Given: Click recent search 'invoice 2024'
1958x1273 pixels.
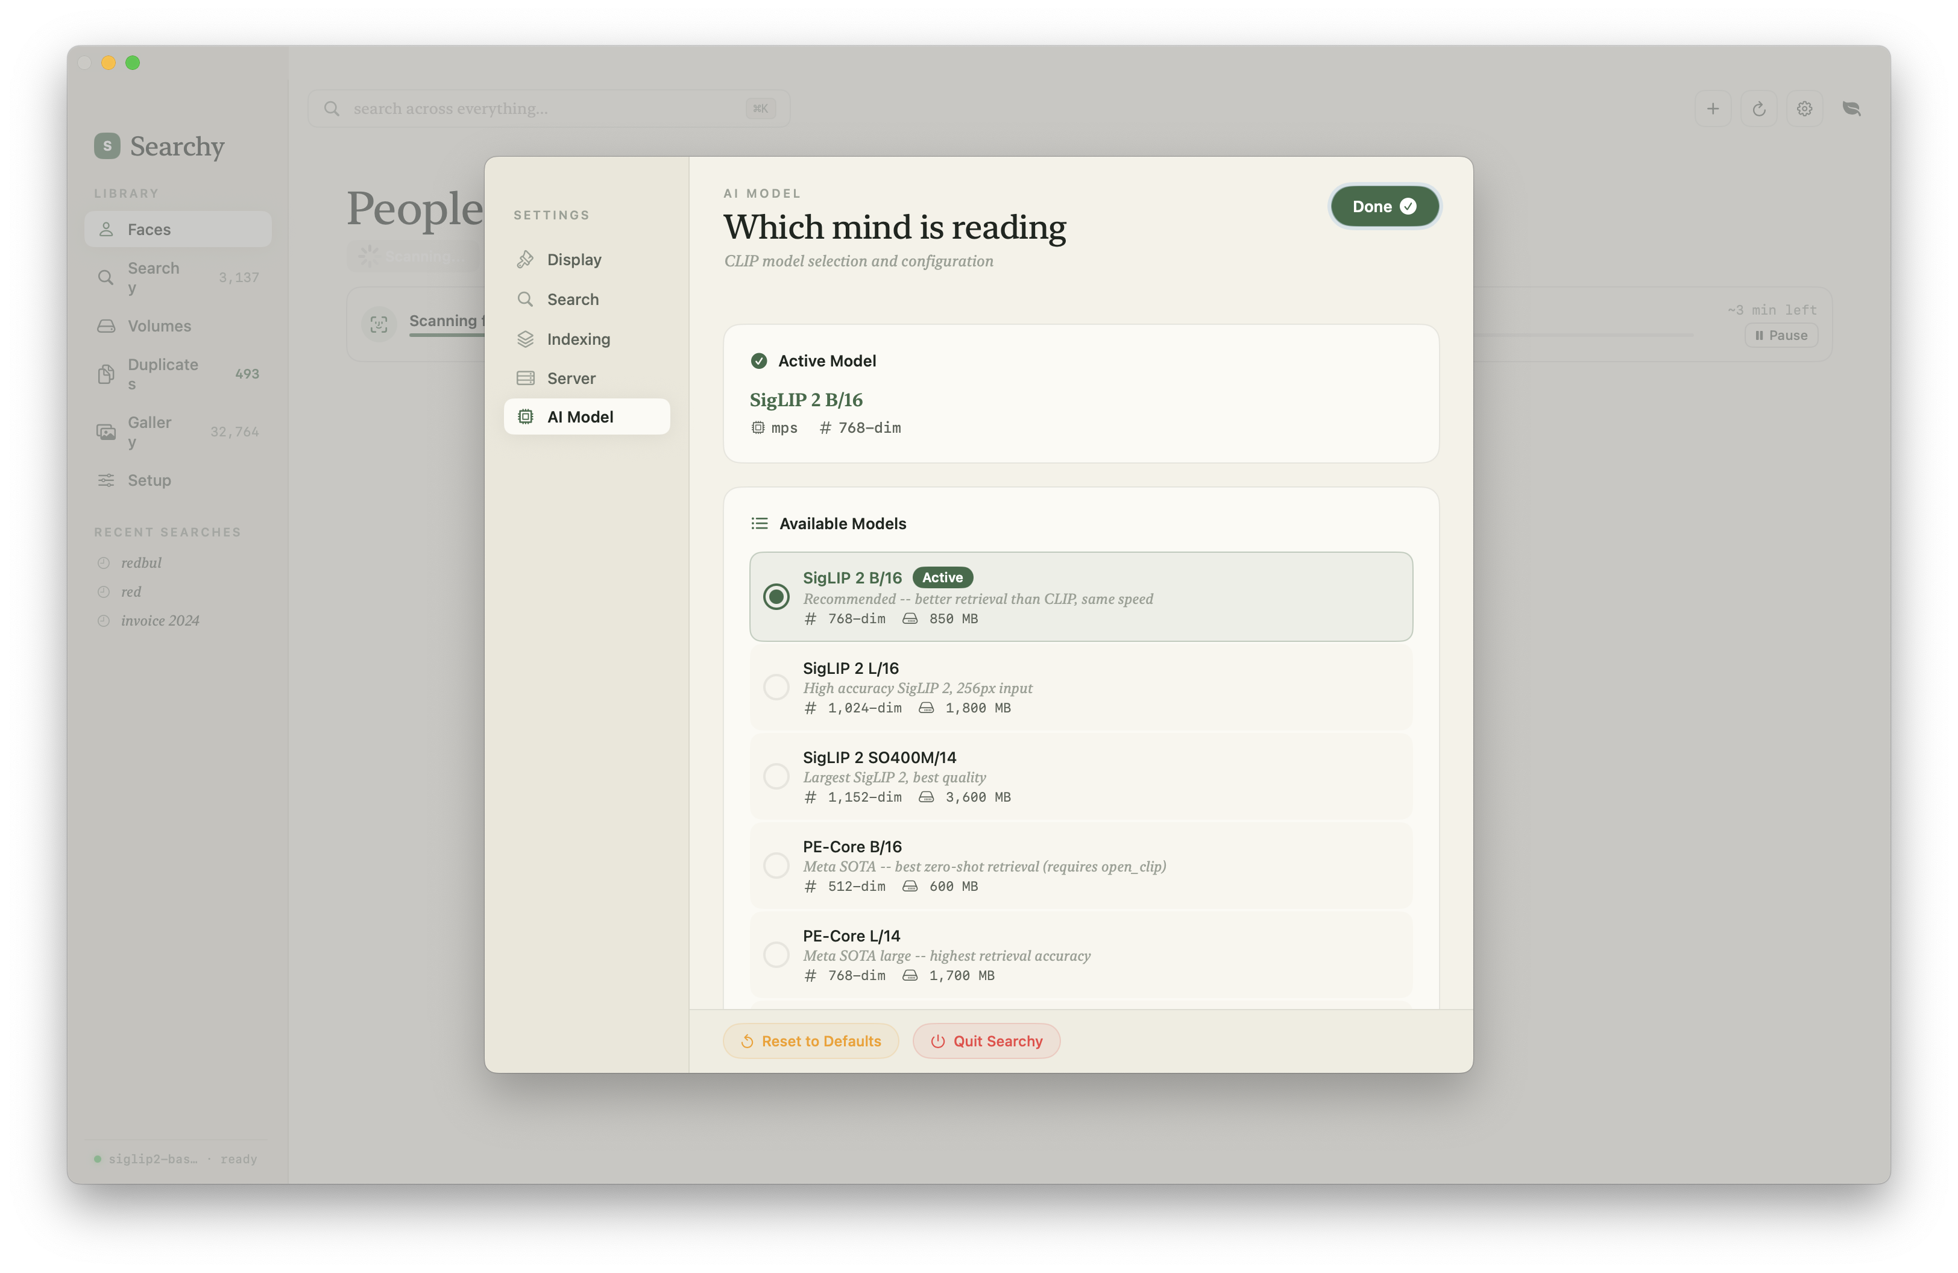Looking at the screenshot, I should click(x=160, y=621).
